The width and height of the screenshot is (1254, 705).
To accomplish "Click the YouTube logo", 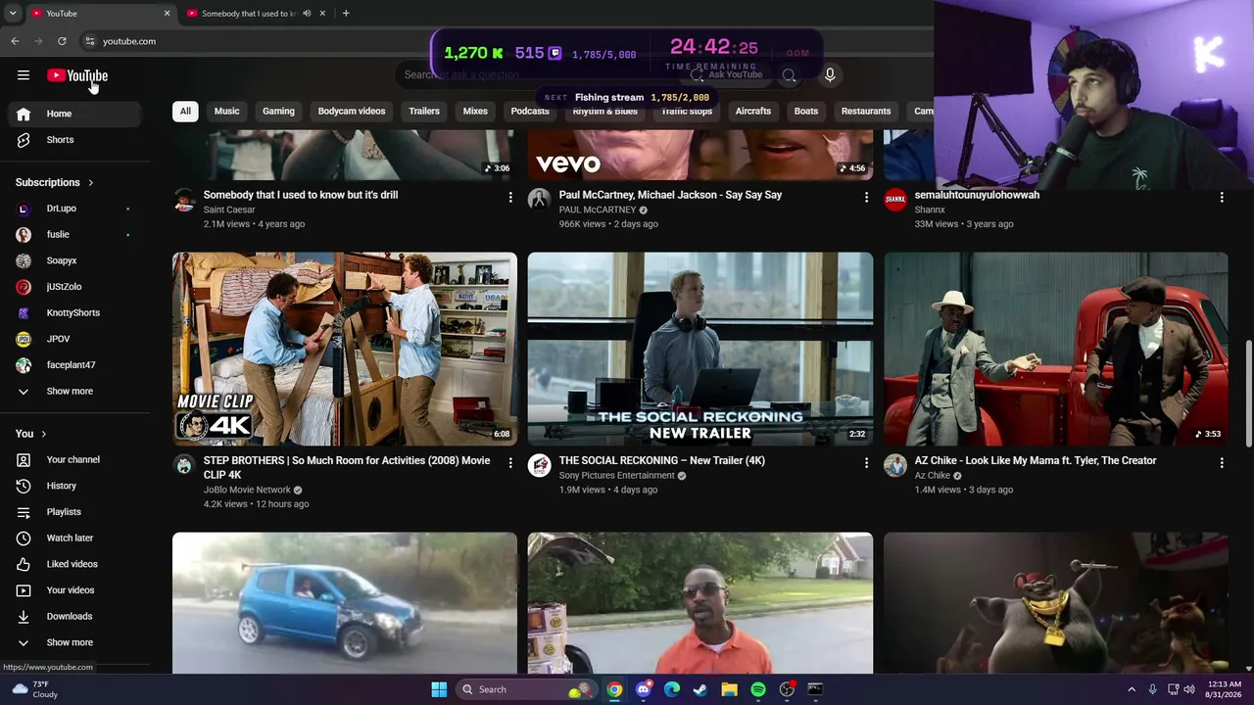I will pyautogui.click(x=77, y=75).
